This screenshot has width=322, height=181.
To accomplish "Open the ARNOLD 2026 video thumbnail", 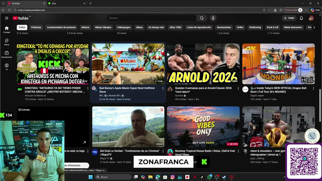I will (203, 64).
